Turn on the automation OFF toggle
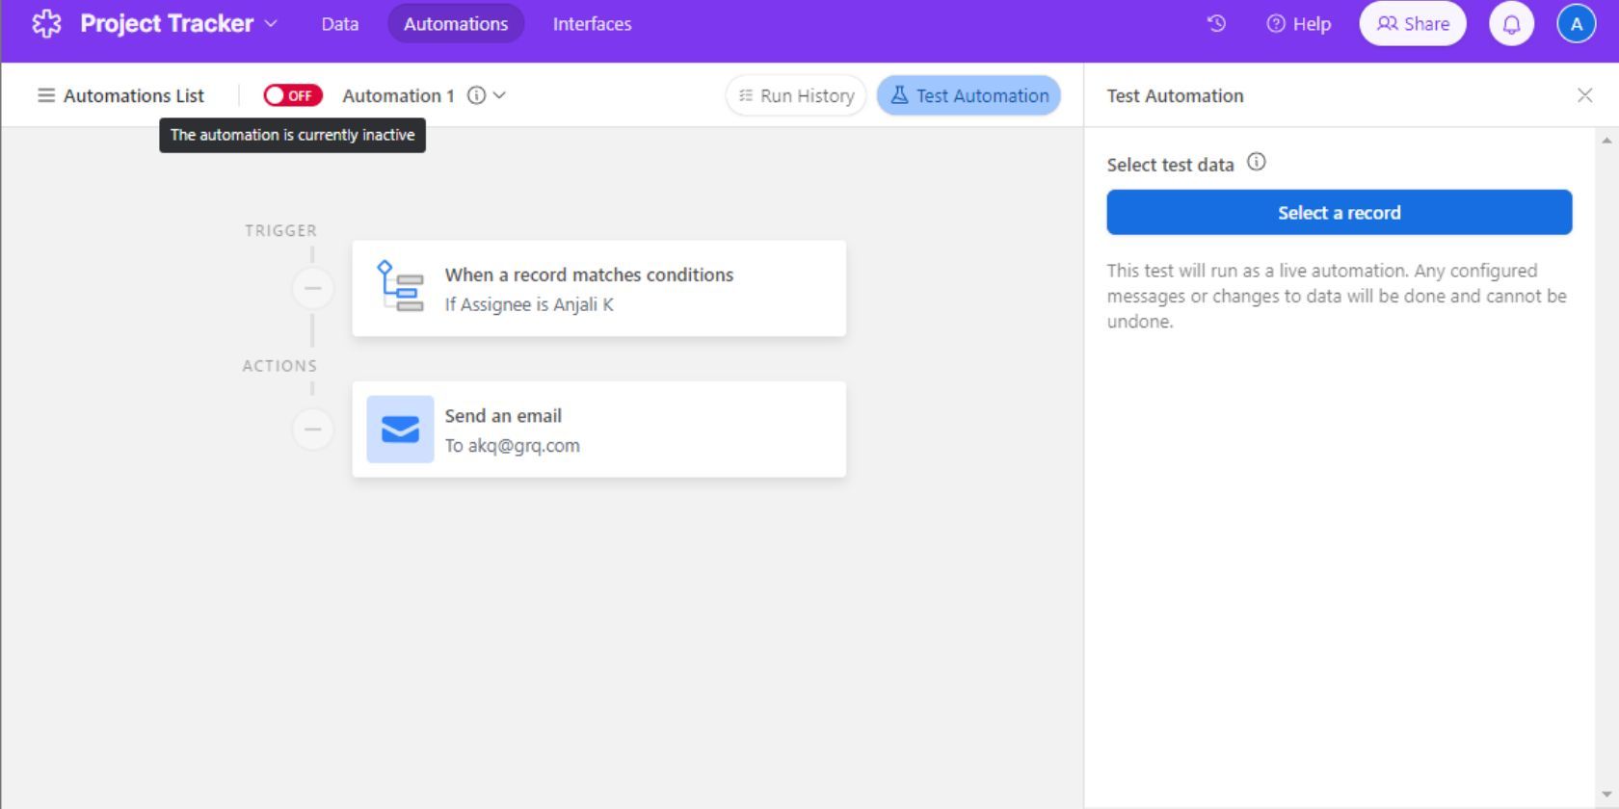Image resolution: width=1619 pixels, height=809 pixels. [293, 95]
